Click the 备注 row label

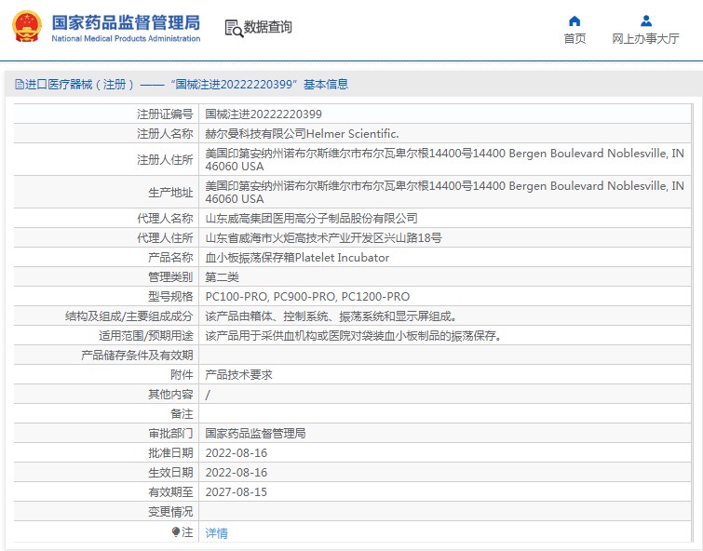click(x=182, y=414)
